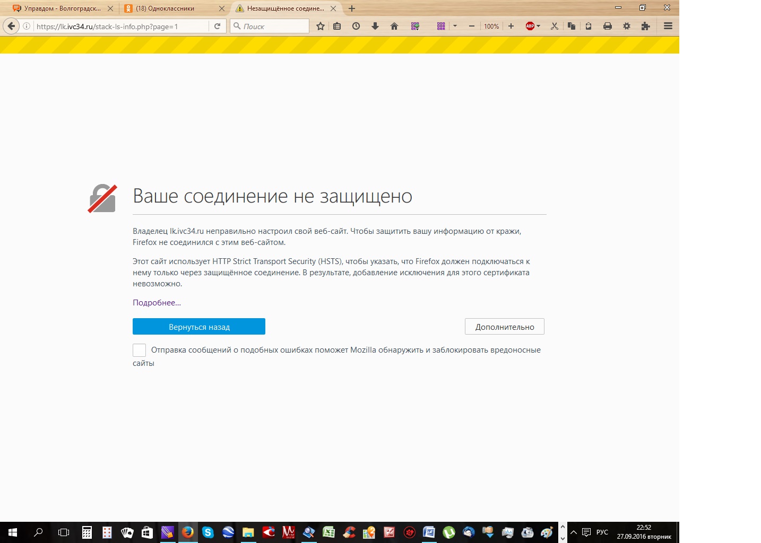Expand the Adblock Plus dropdown
Viewport: 761px width, 543px height.
[538, 26]
